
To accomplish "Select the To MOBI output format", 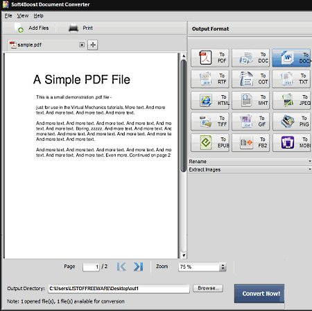I will 292,142.
